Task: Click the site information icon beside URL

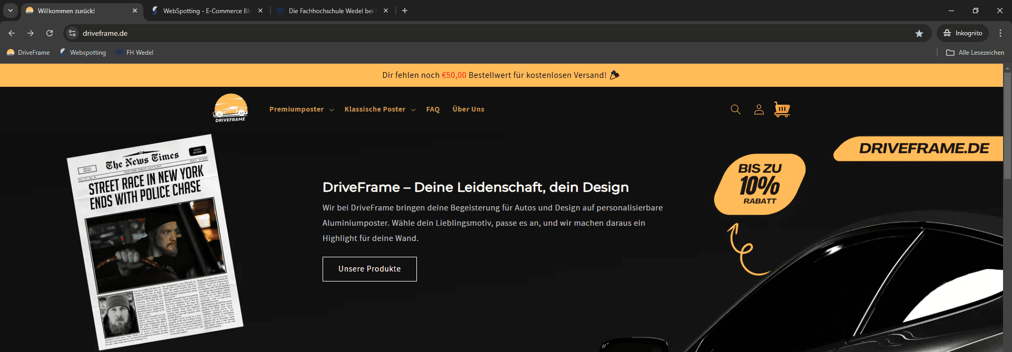Action: [x=72, y=33]
